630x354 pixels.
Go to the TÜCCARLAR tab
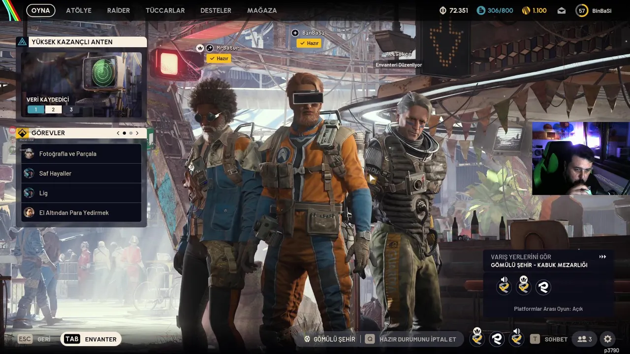165,10
